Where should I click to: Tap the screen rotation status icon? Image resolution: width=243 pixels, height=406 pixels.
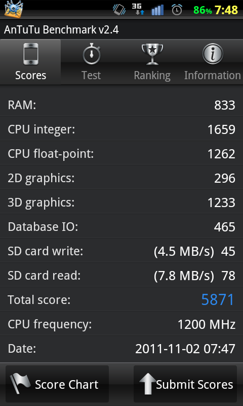119,10
